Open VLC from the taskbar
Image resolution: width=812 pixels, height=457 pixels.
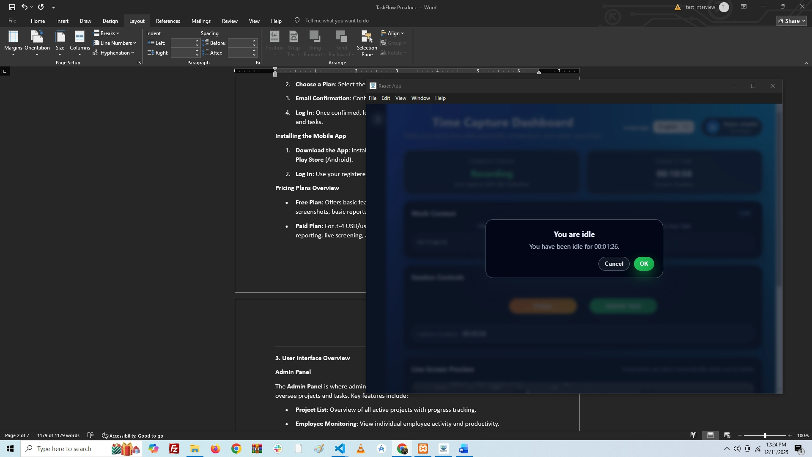tap(361, 449)
